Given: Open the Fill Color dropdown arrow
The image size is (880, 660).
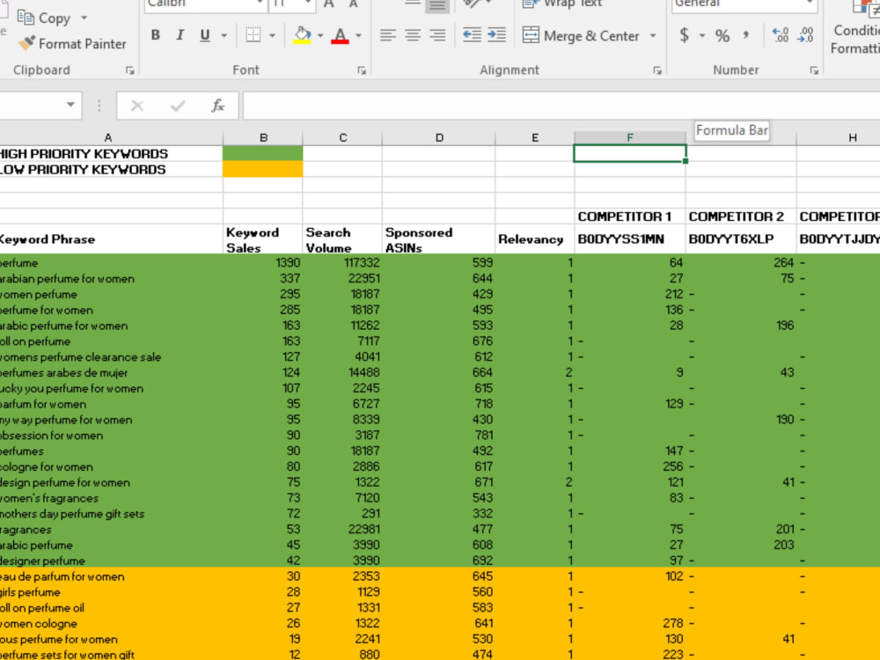Looking at the screenshot, I should (x=320, y=35).
